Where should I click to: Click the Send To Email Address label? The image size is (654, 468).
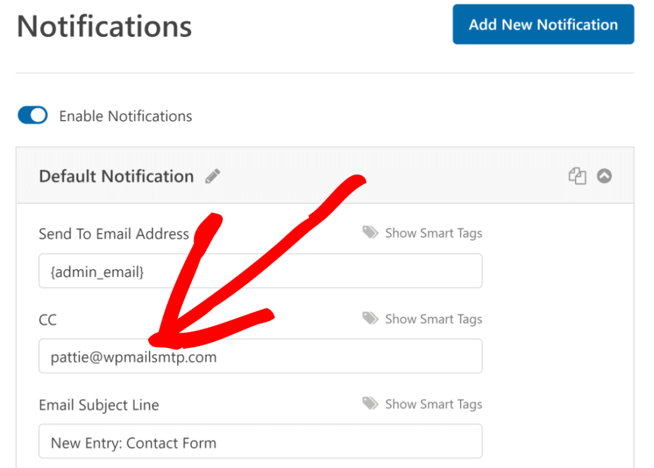click(x=114, y=234)
